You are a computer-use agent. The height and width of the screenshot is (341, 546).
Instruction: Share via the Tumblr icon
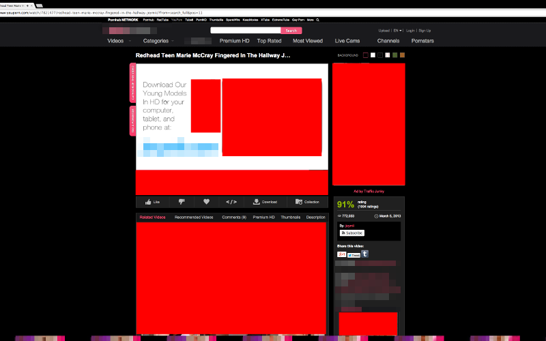click(364, 254)
